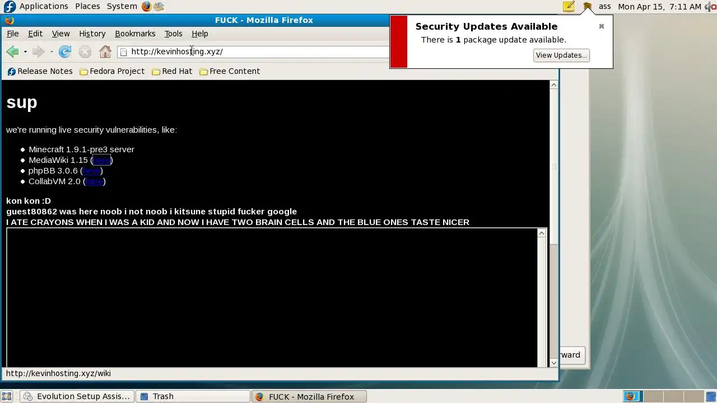Click the Stop loading icon
The width and height of the screenshot is (717, 403).
[85, 51]
